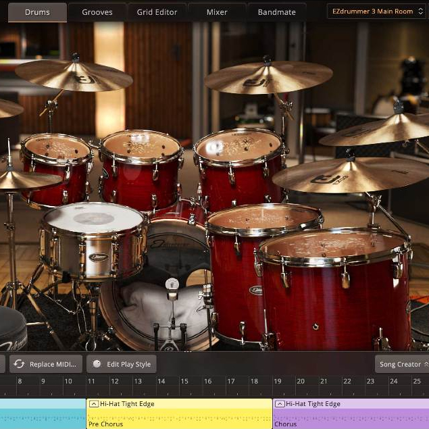Click the hi-hat cymbal on left
Viewport: 429px width, 429px height.
point(27,180)
